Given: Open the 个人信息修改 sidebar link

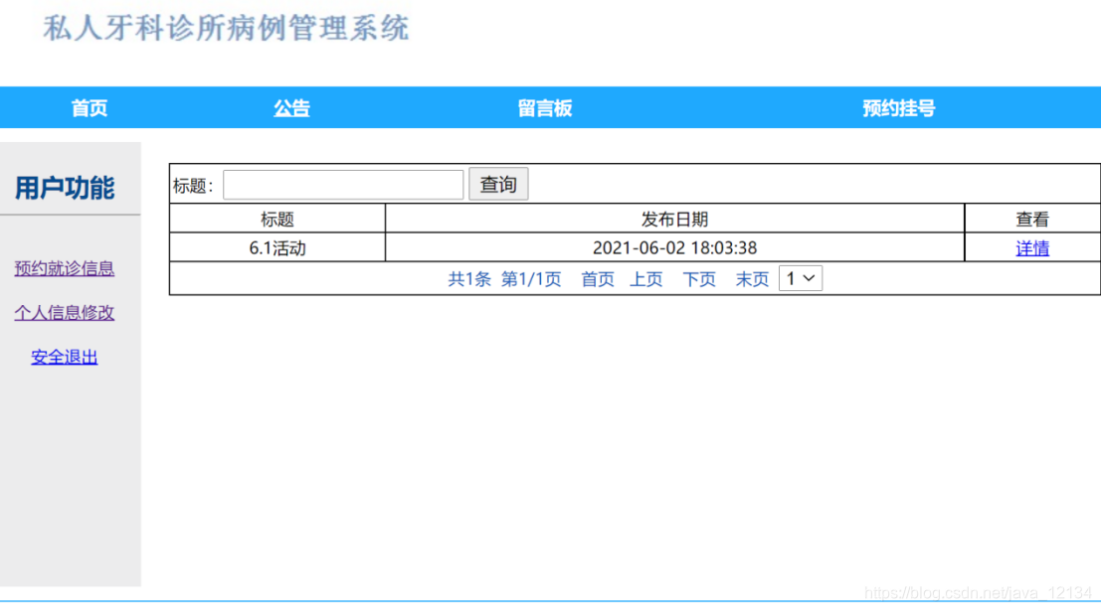Looking at the screenshot, I should click(64, 312).
